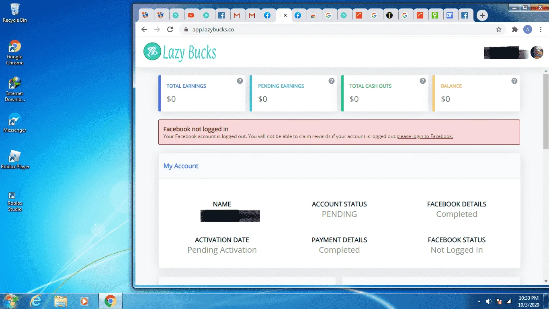Select the Messenger desktop shortcut
Screen dimensions: 549x309
click(x=15, y=123)
